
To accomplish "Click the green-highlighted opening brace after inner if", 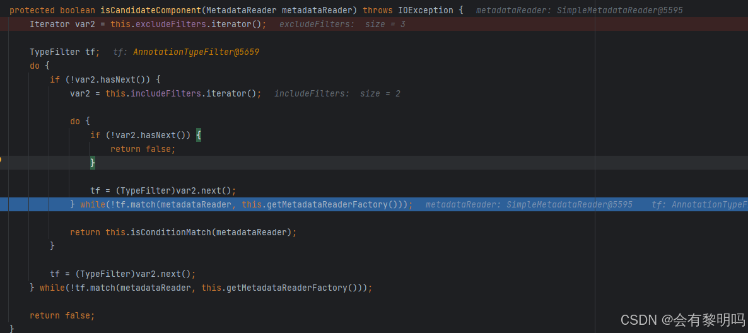I will click(x=199, y=135).
